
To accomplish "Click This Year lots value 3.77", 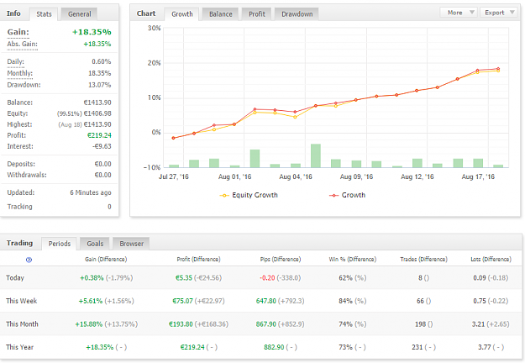I will 484,347.
